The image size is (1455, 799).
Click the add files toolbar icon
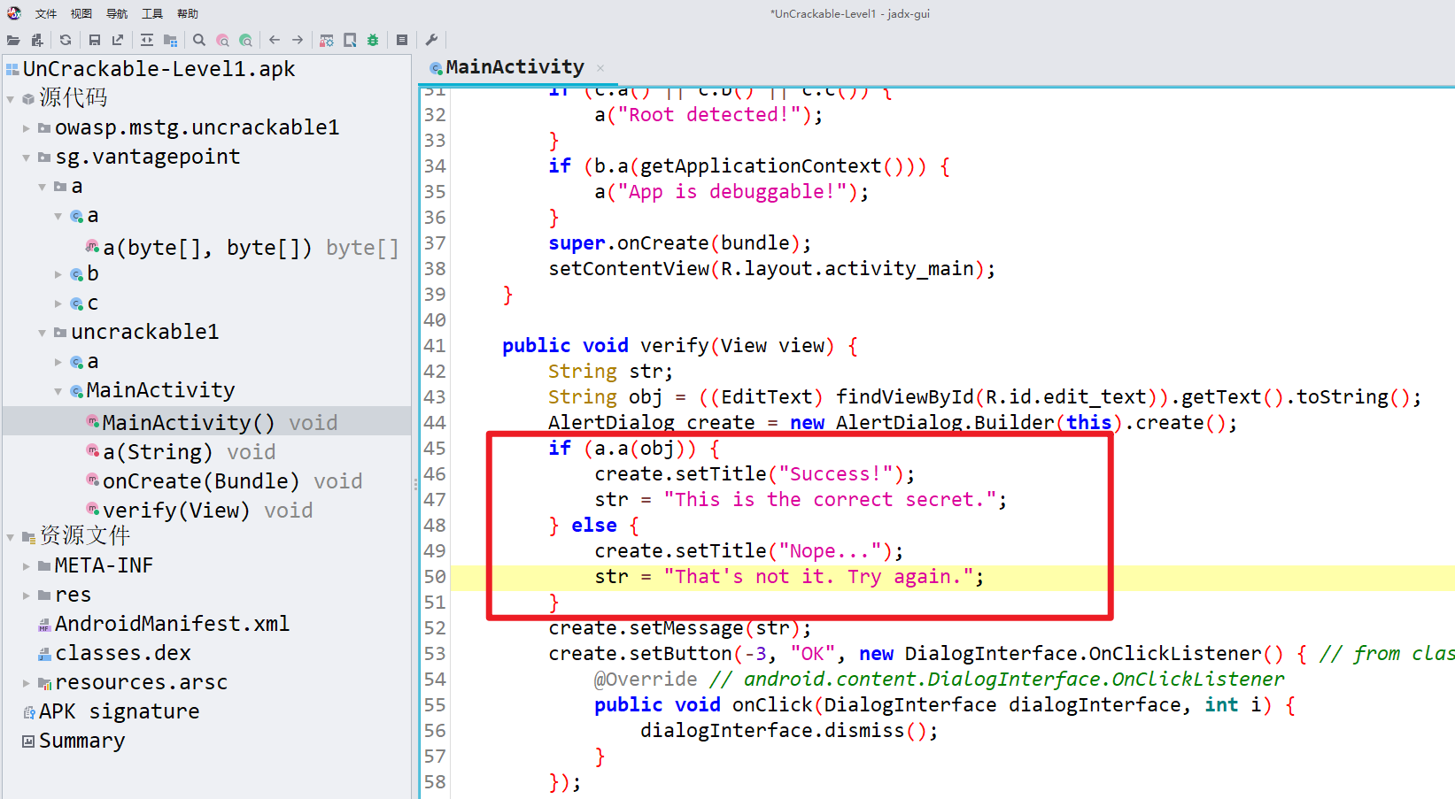click(x=36, y=40)
